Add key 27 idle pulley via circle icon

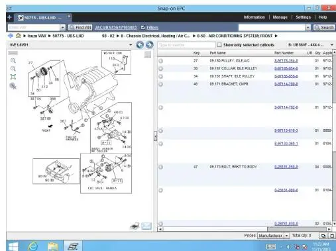click(161, 61)
